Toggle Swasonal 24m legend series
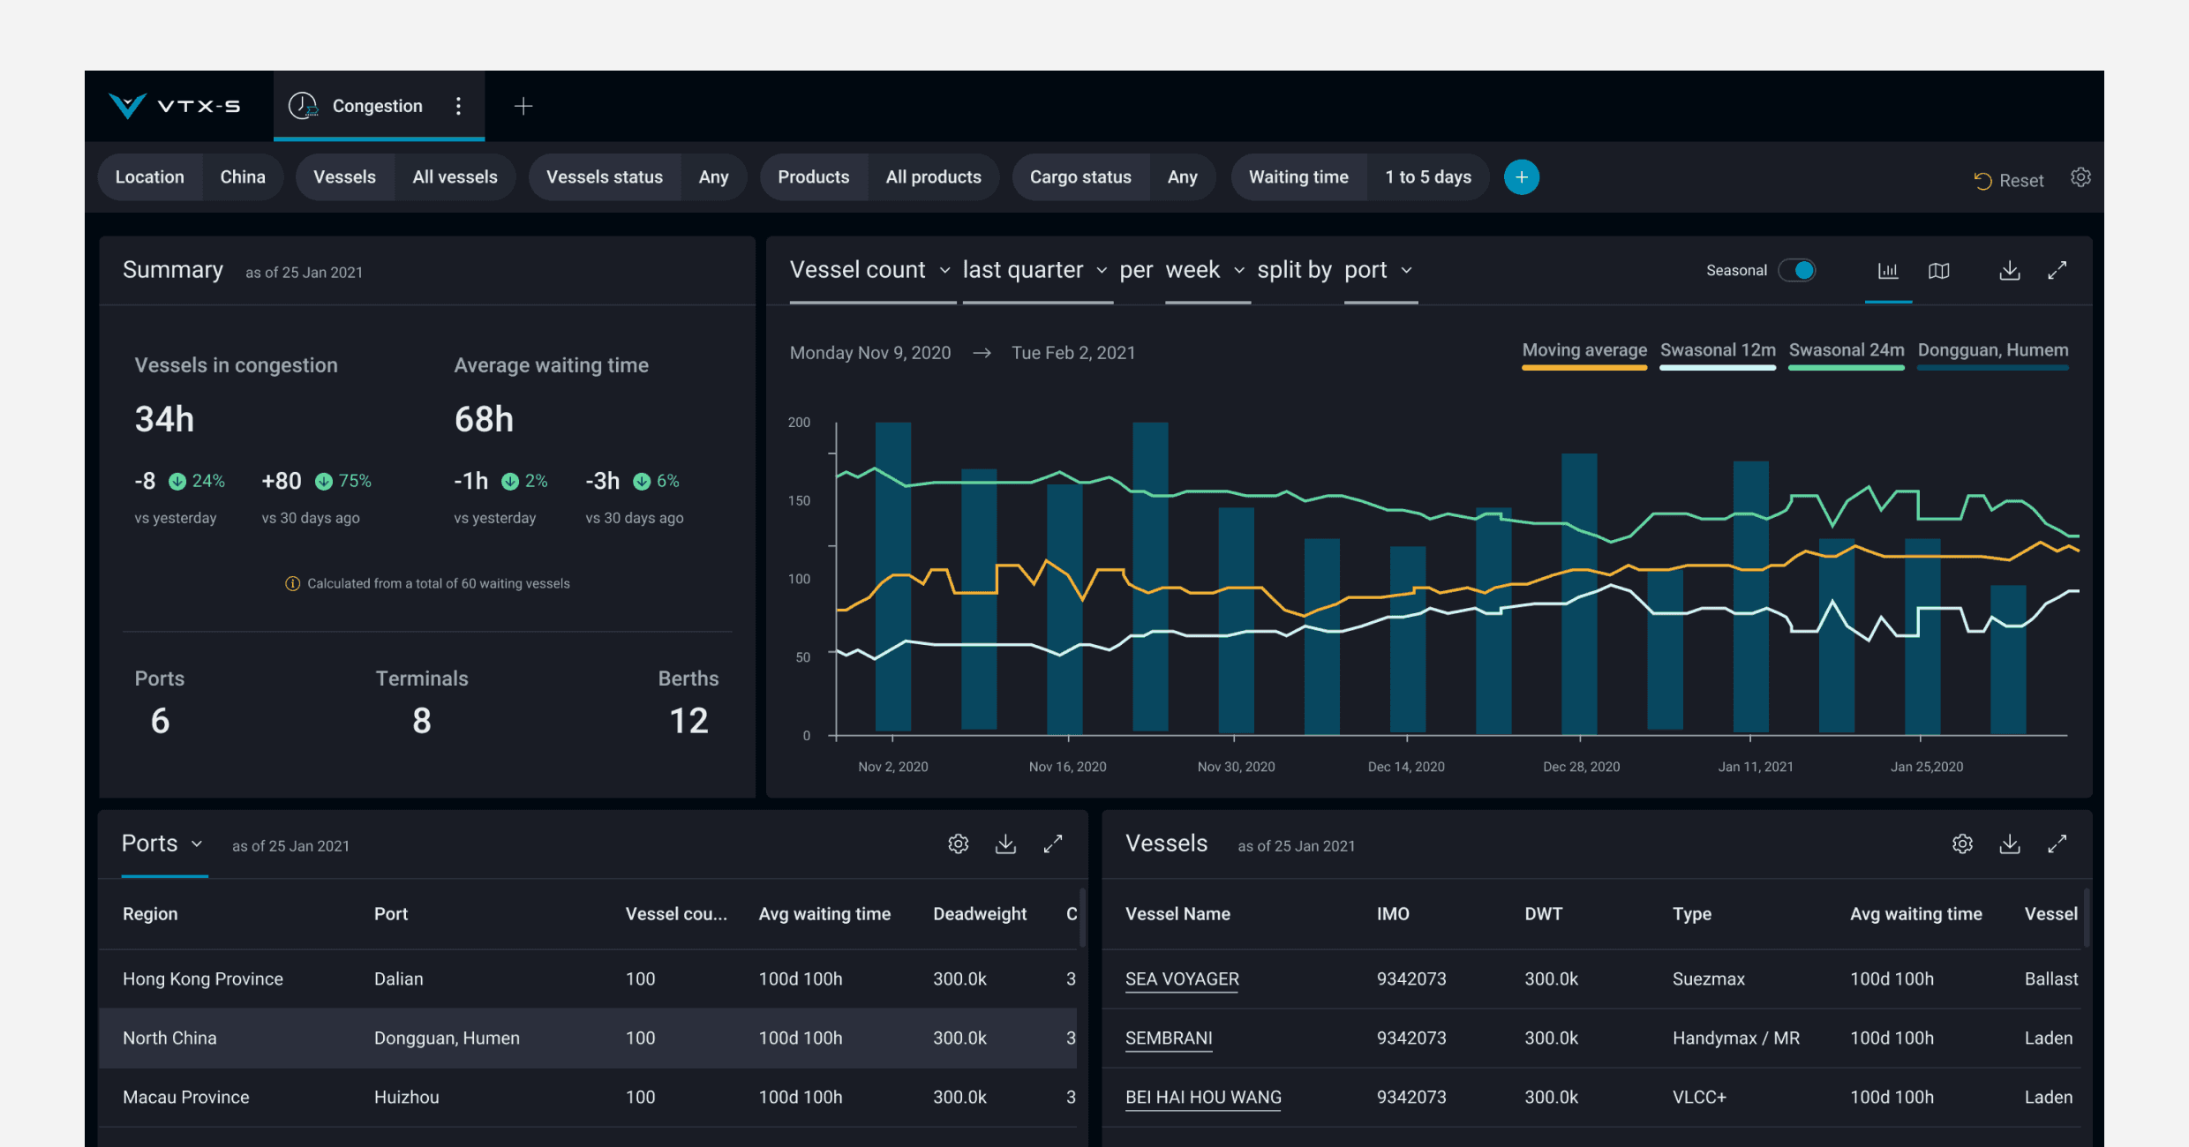Image resolution: width=2189 pixels, height=1147 pixels. pyautogui.click(x=1846, y=351)
